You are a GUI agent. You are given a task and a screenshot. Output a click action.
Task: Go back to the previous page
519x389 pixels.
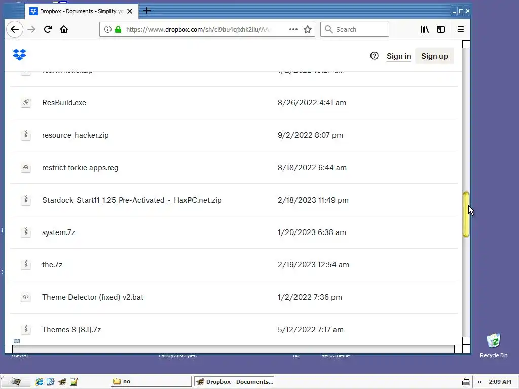tap(15, 29)
